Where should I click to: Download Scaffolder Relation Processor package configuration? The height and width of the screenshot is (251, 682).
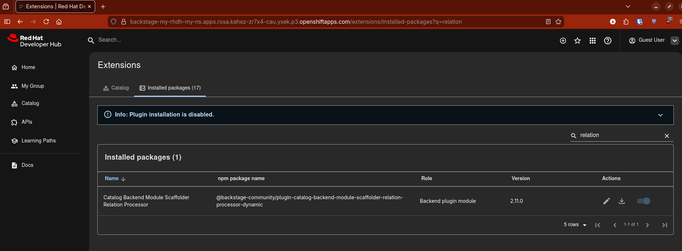coord(622,201)
